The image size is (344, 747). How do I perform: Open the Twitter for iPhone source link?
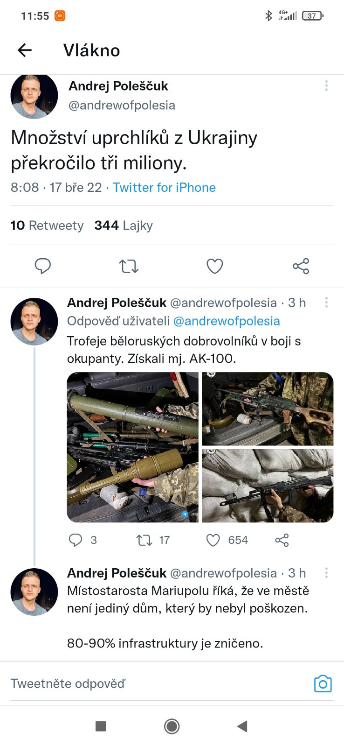pos(164,188)
